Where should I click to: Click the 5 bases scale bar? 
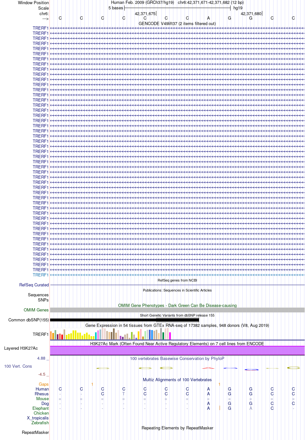[x=177, y=8]
